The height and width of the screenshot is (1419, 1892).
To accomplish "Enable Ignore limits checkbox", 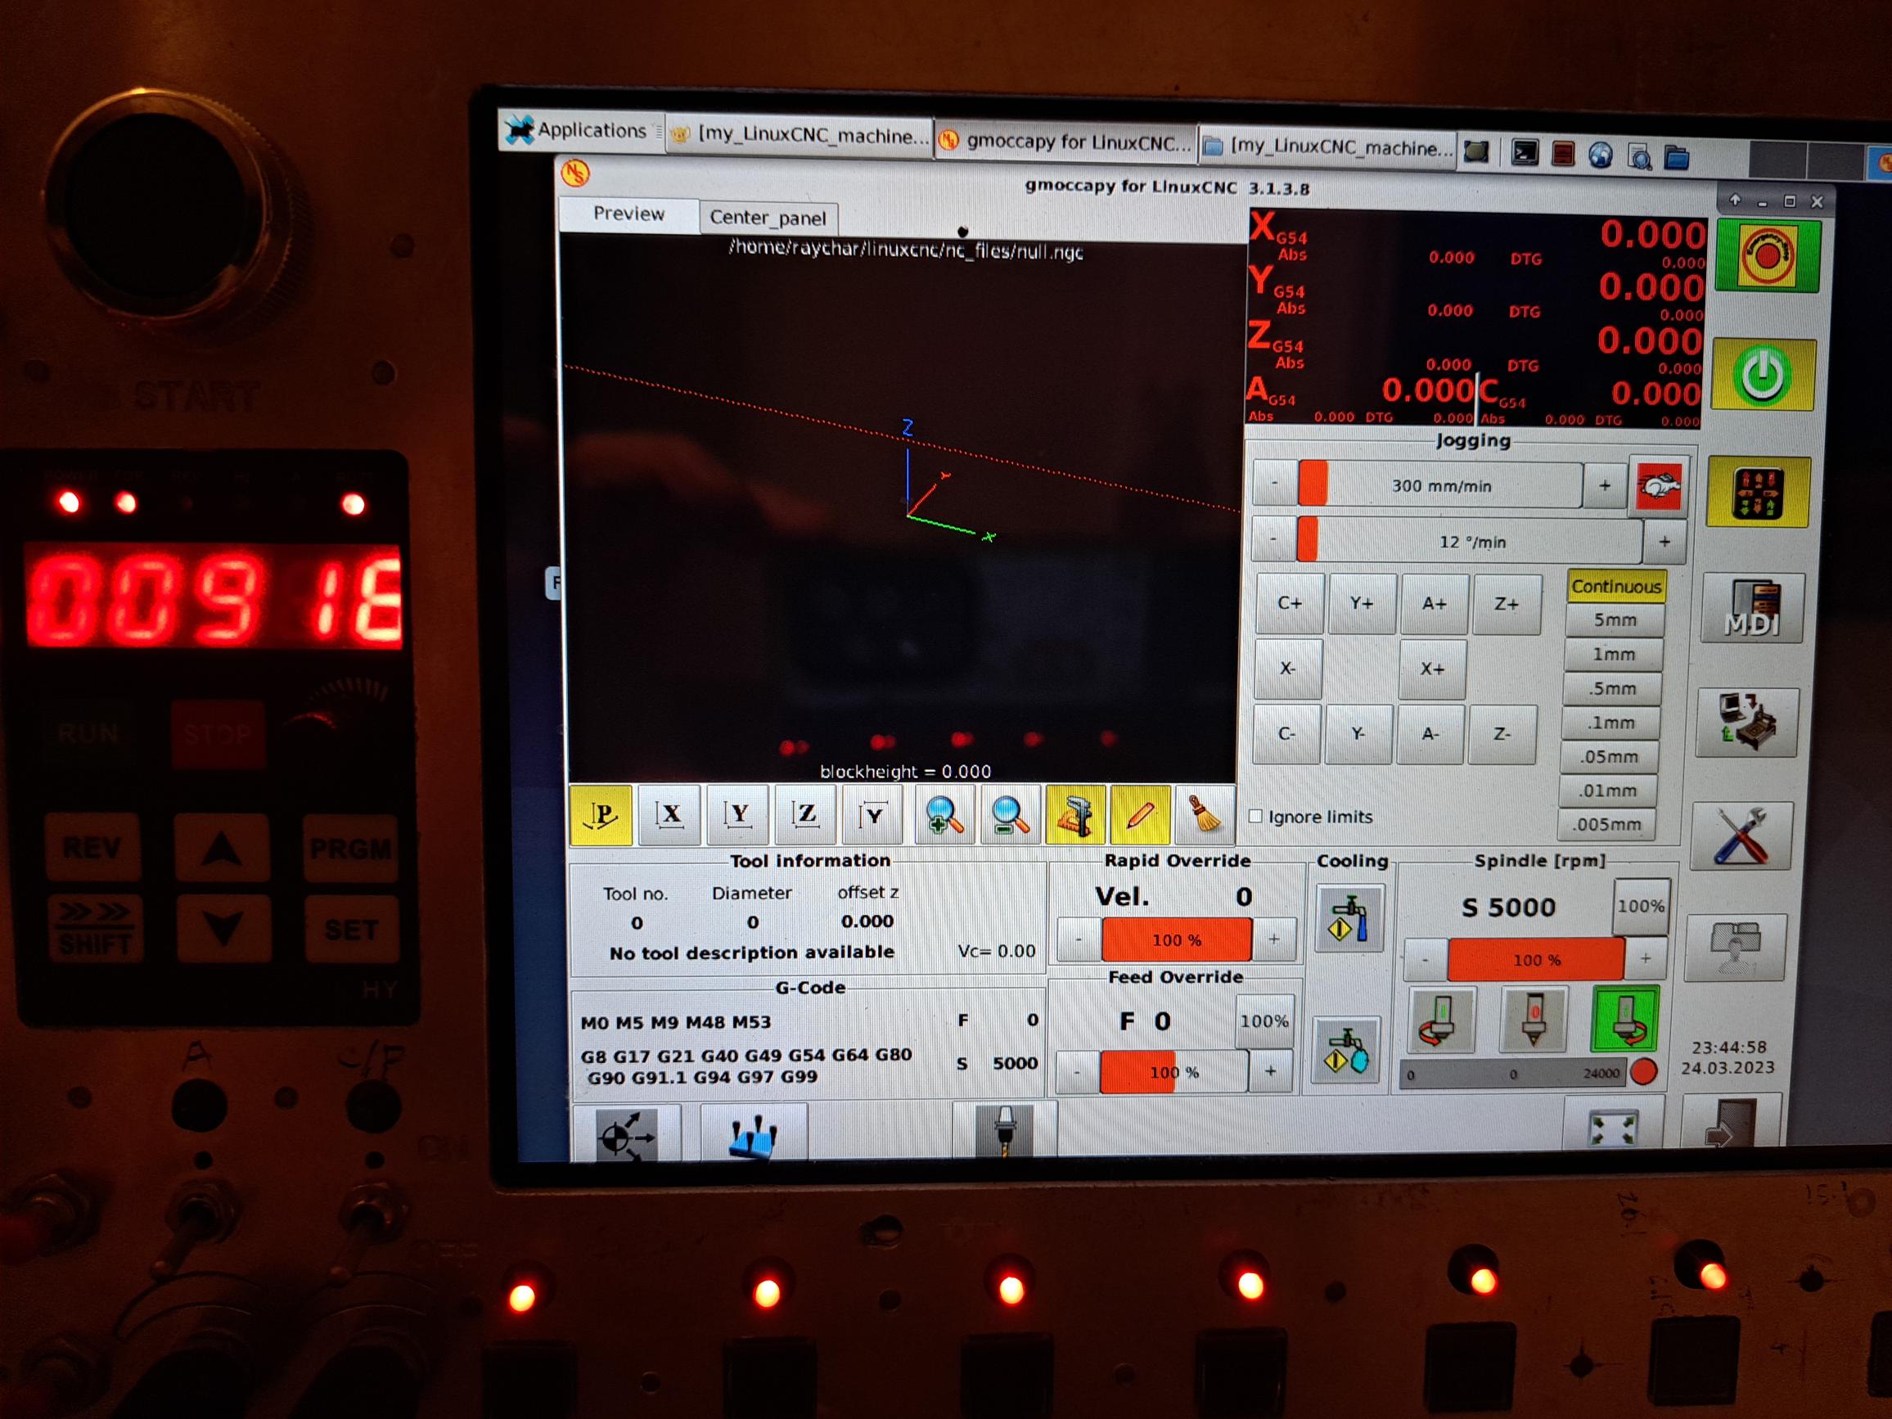I will [x=1255, y=816].
